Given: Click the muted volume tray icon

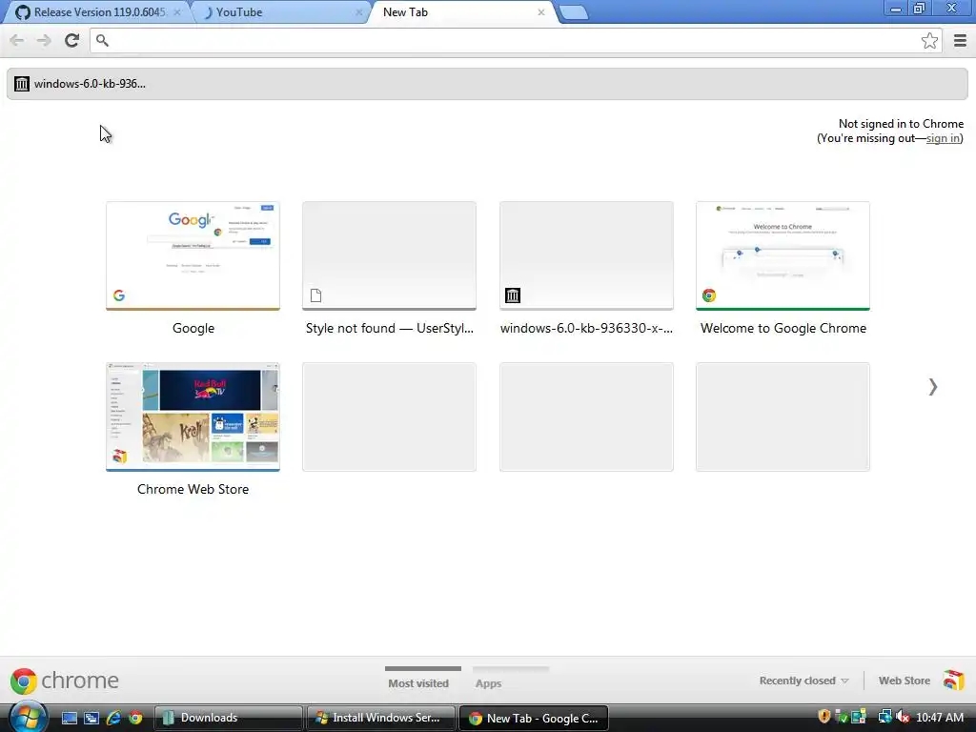Looking at the screenshot, I should pyautogui.click(x=902, y=717).
